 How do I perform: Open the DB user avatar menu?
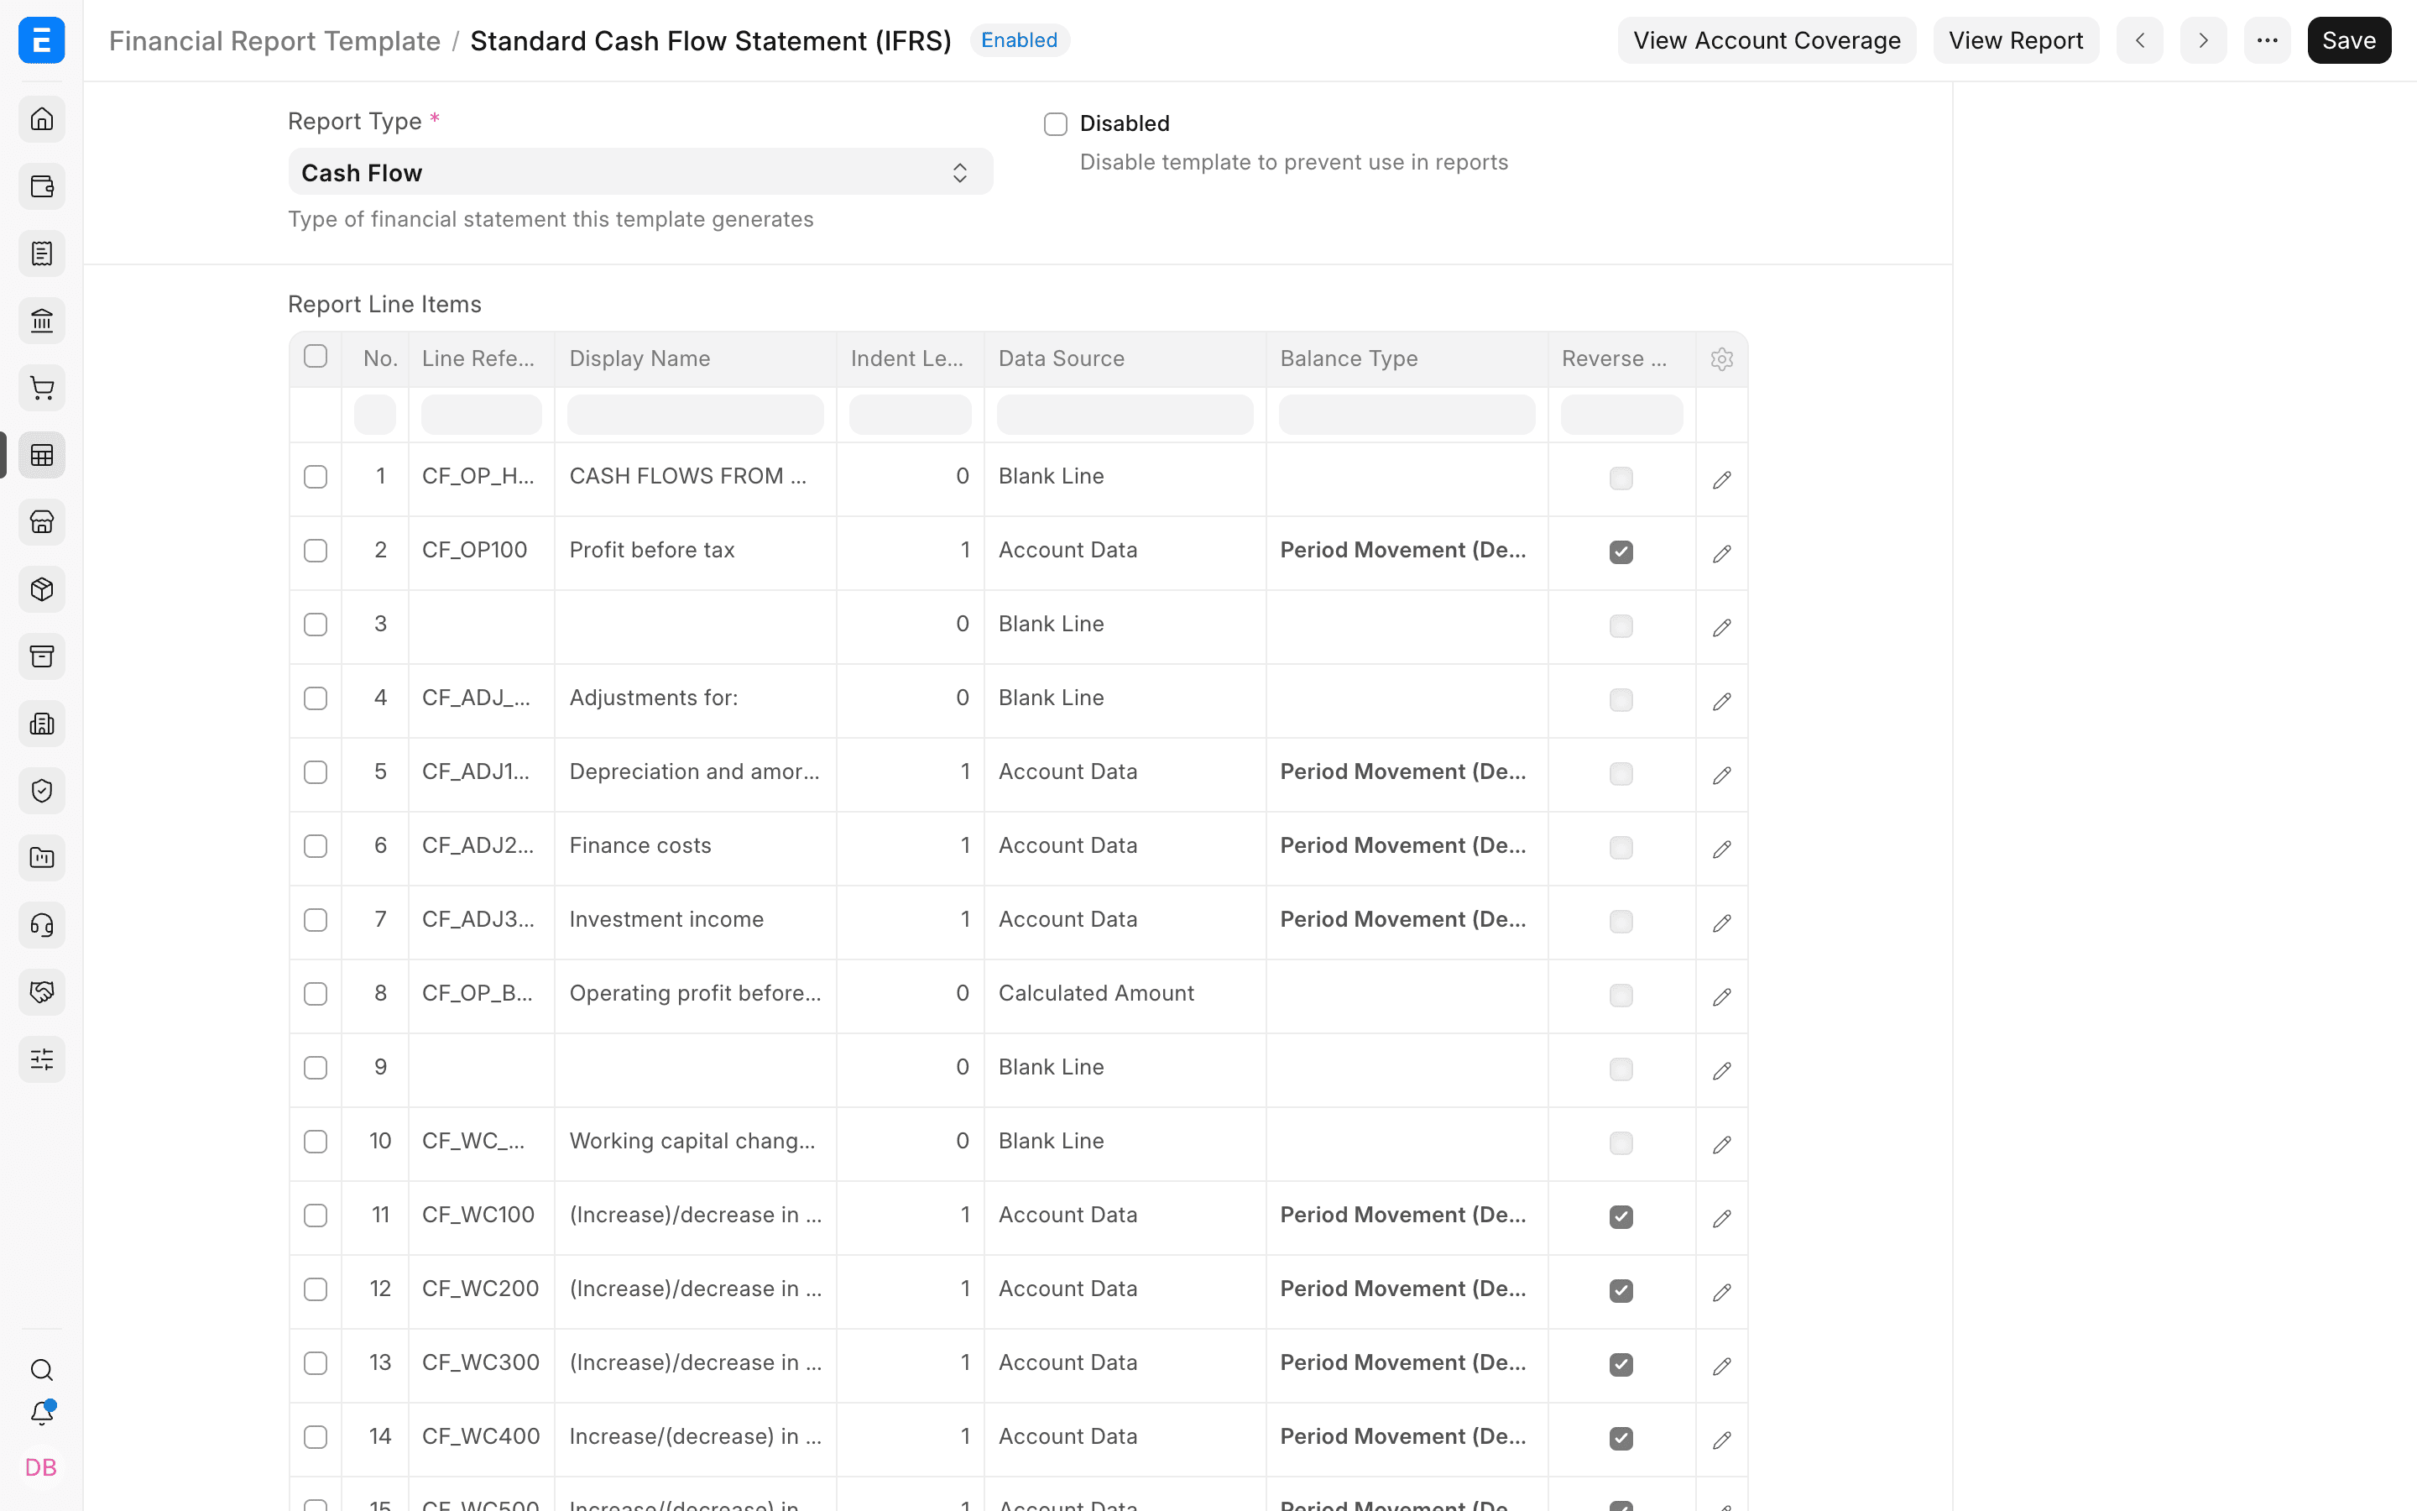[x=41, y=1467]
